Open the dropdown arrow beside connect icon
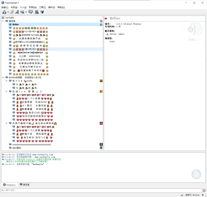The height and width of the screenshot is (197, 207). pyautogui.click(x=8, y=12)
